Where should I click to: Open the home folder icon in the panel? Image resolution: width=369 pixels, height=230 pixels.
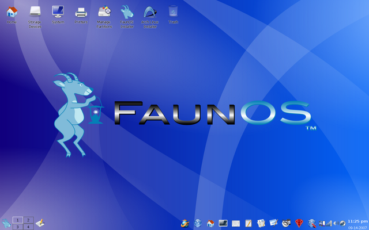click(x=210, y=223)
